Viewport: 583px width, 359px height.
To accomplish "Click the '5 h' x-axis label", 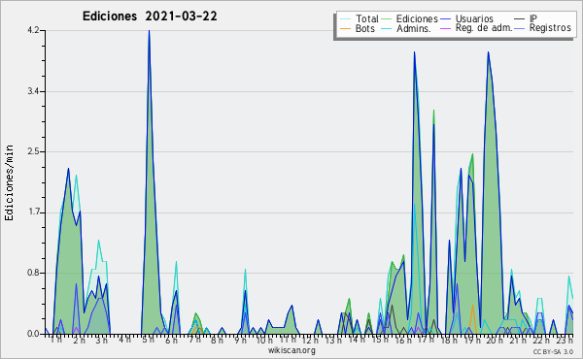I will (x=148, y=340).
